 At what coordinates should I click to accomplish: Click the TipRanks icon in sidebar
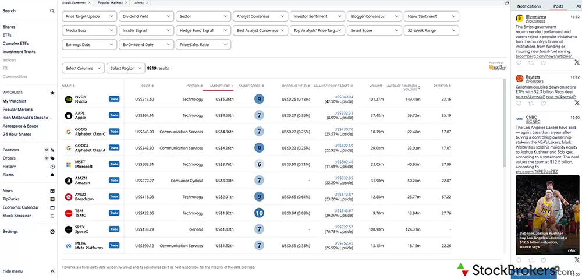click(52, 199)
